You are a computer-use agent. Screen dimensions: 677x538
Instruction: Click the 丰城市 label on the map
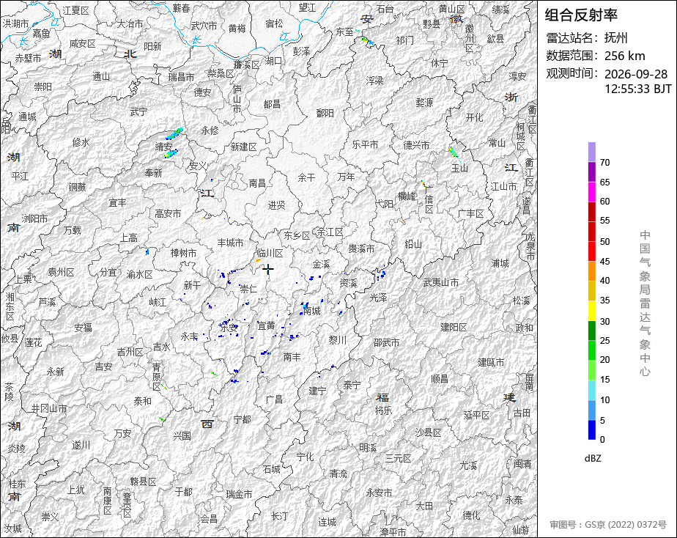click(230, 243)
